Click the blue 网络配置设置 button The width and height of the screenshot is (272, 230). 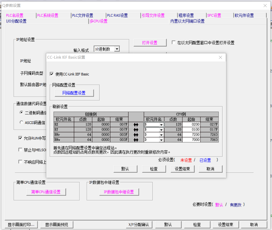click(x=74, y=93)
